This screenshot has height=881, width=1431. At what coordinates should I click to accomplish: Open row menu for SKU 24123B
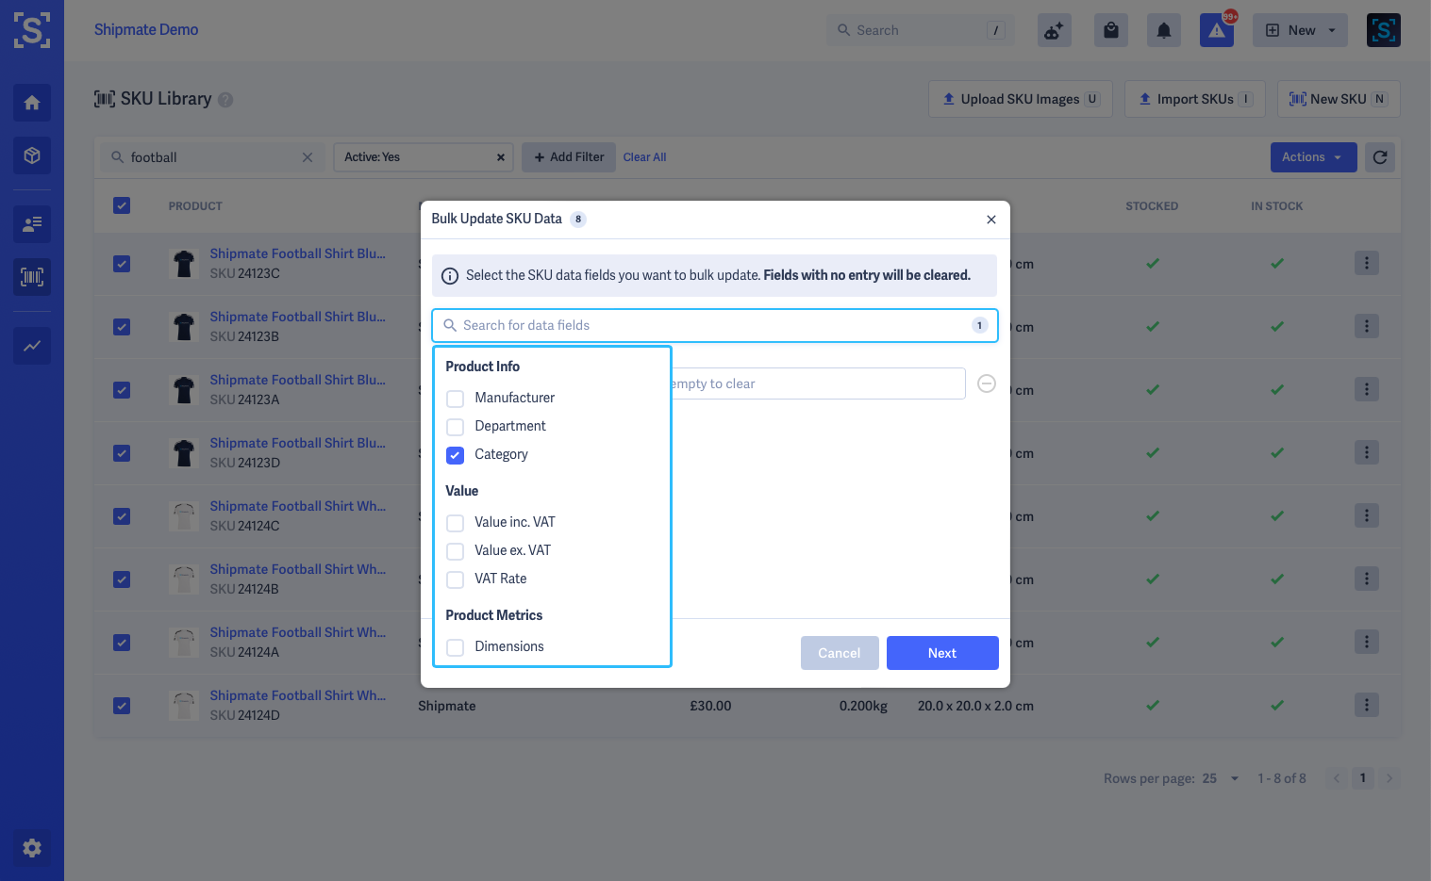tap(1367, 326)
